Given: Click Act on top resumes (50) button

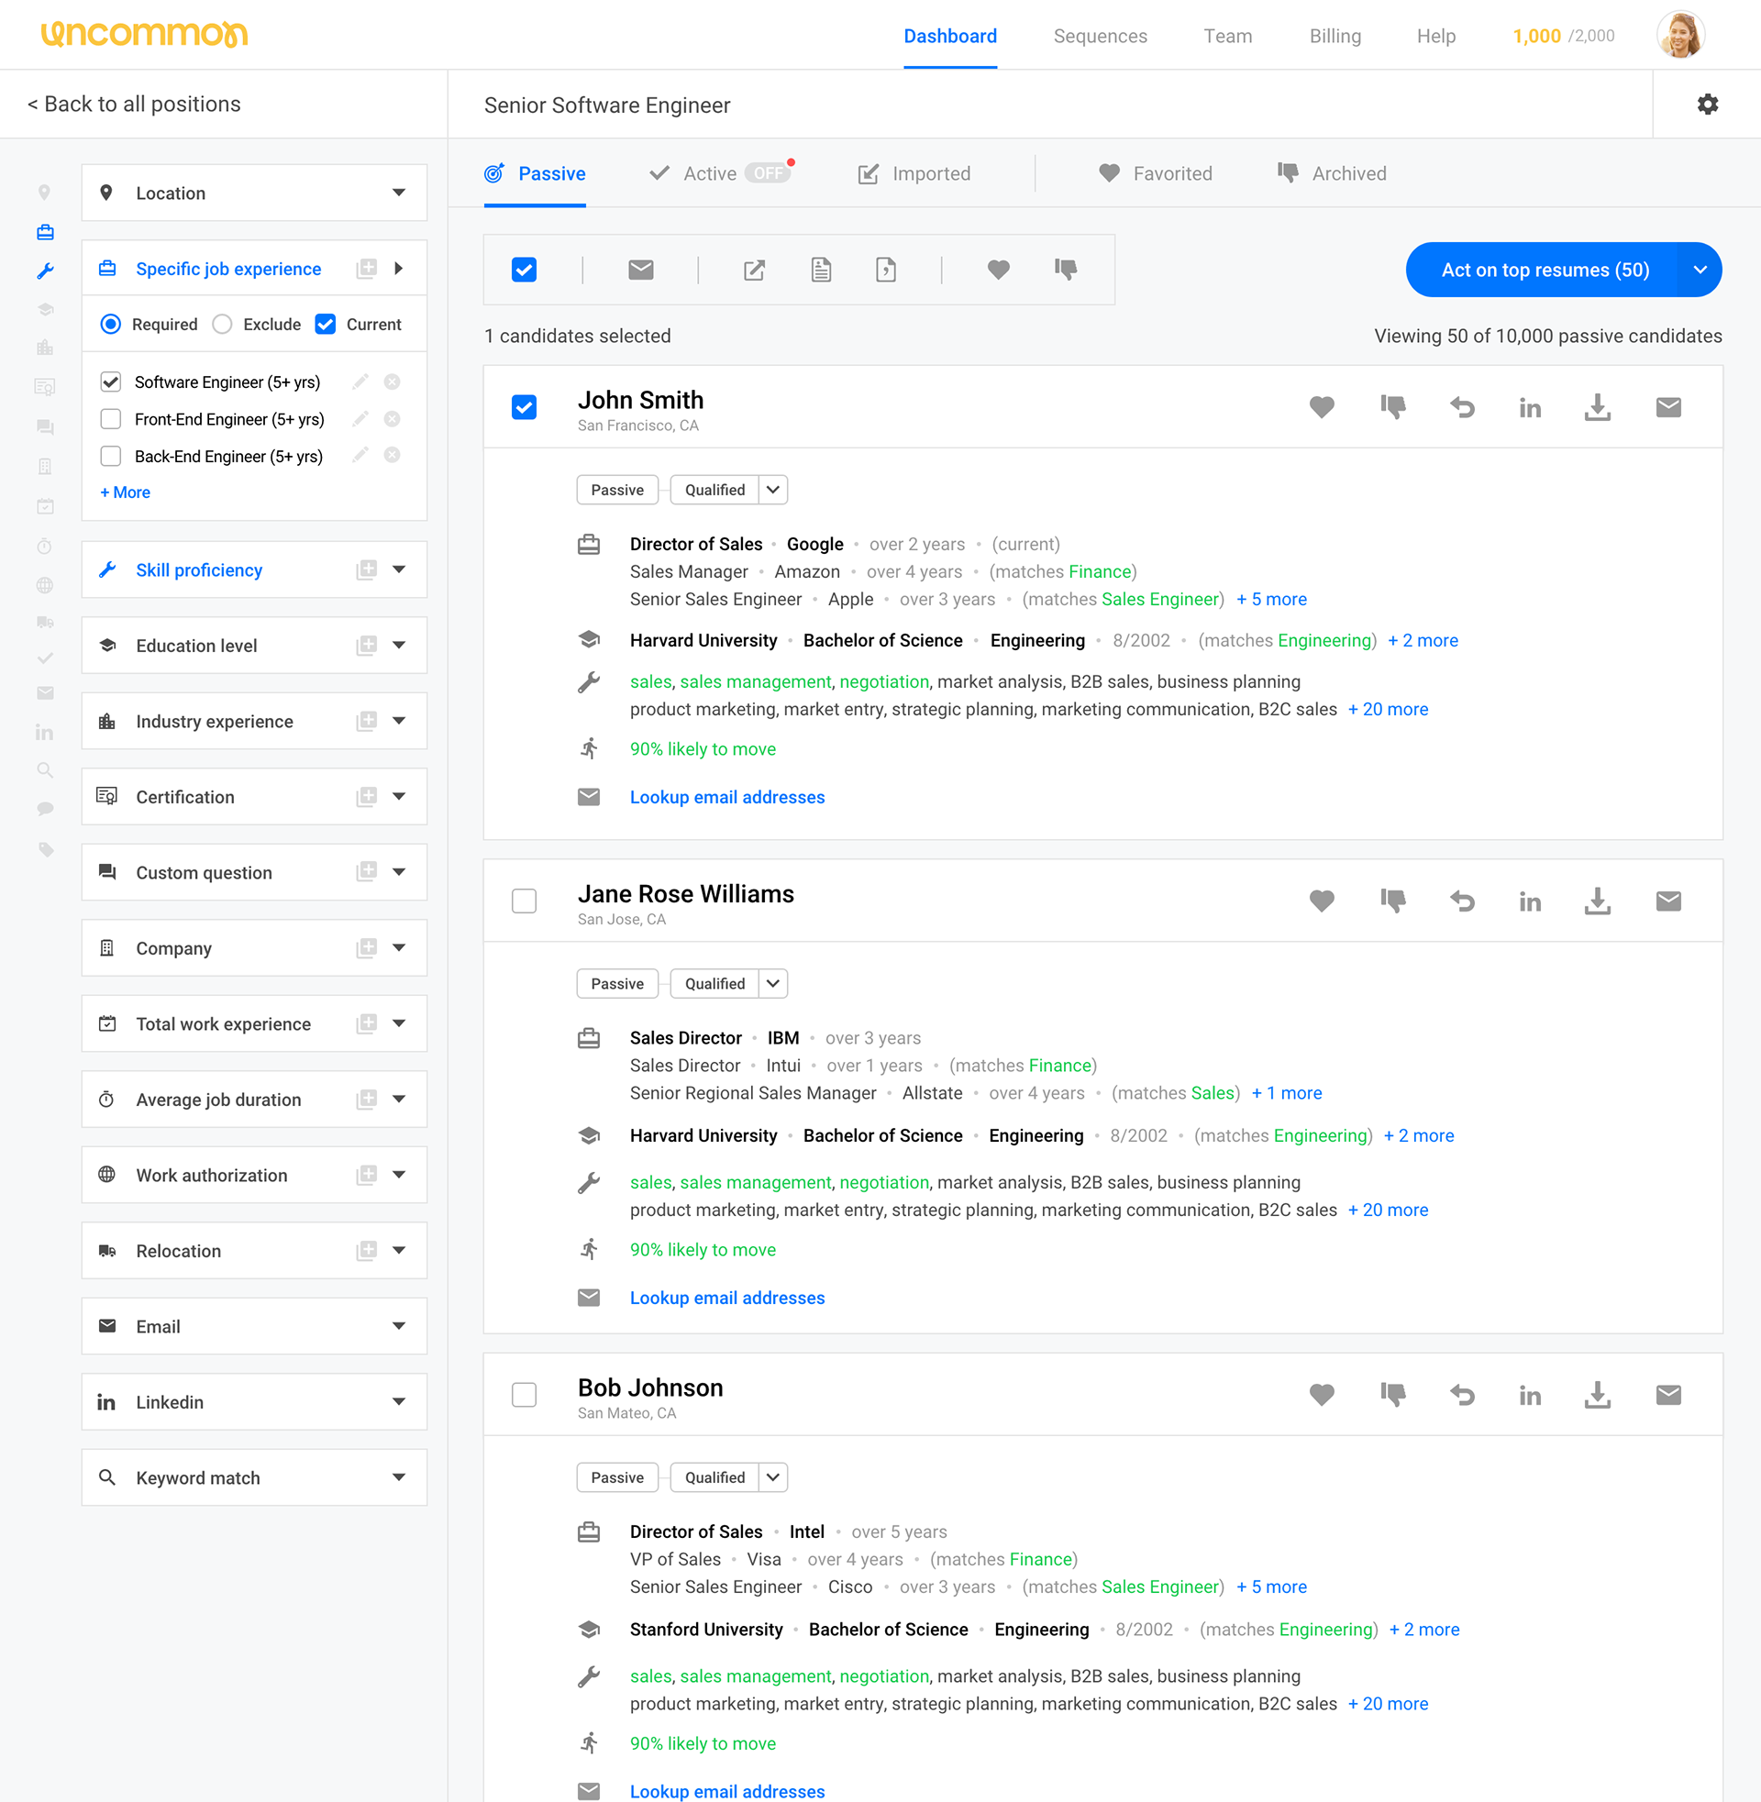Looking at the screenshot, I should pos(1543,270).
